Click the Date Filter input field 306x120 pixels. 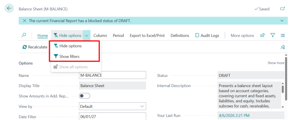tap(113, 117)
